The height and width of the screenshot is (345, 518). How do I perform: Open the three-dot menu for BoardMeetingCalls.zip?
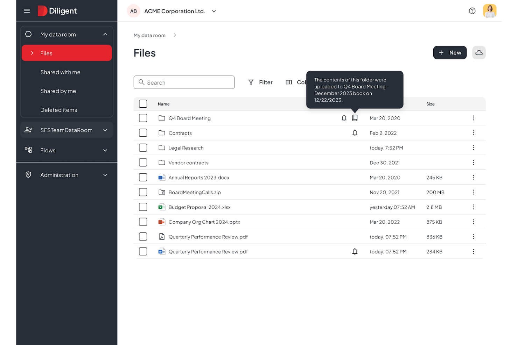(x=474, y=192)
